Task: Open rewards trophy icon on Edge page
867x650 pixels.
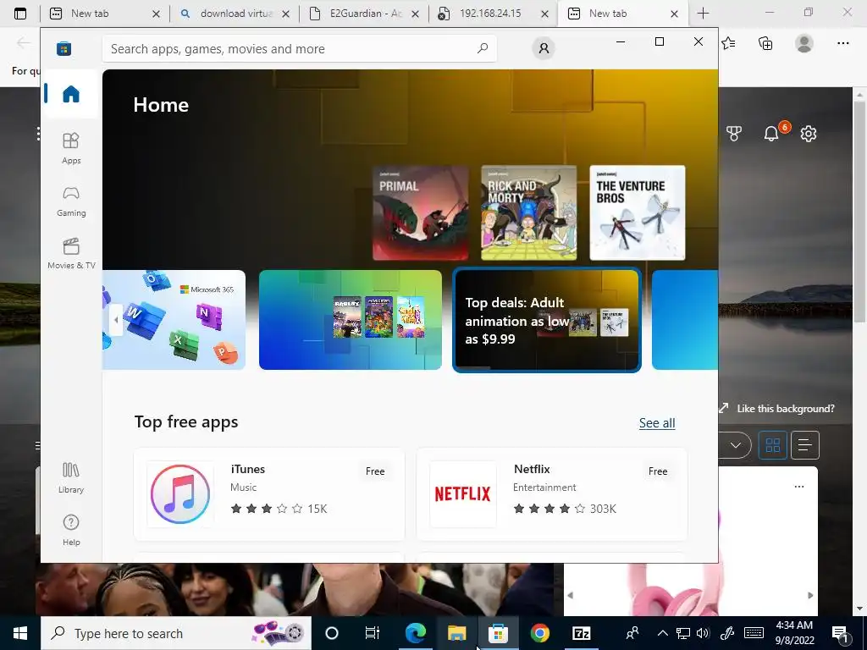Action: [734, 133]
